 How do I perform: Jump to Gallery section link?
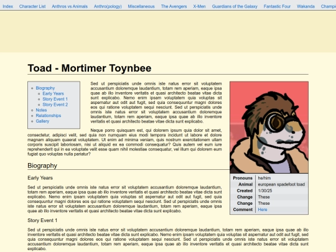(x=42, y=121)
